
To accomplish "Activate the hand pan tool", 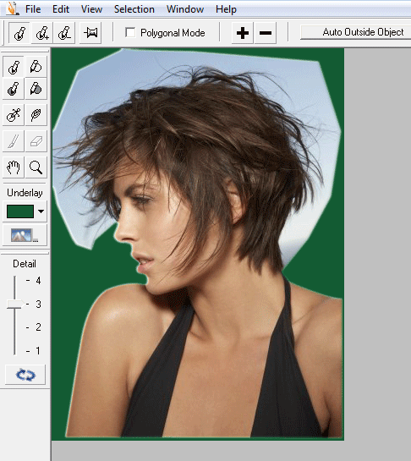I will click(x=14, y=167).
